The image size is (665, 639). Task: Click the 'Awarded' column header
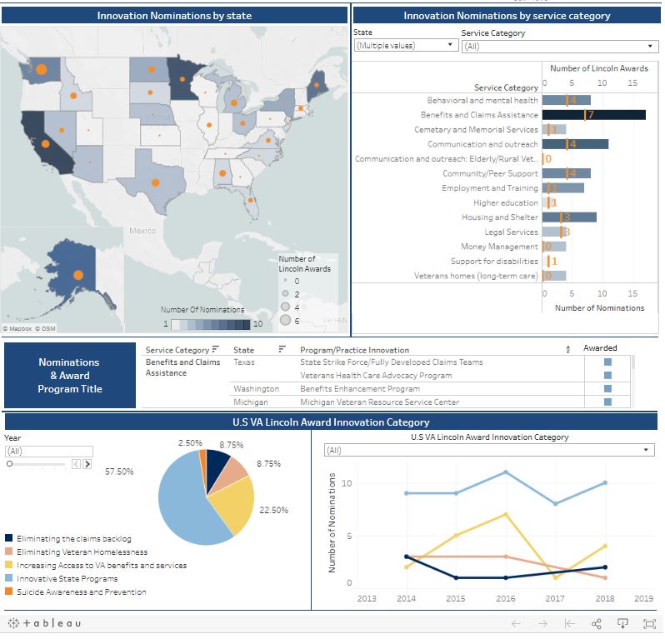[x=600, y=347]
